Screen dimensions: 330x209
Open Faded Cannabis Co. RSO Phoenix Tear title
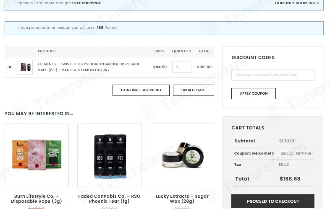pyautogui.click(x=109, y=199)
